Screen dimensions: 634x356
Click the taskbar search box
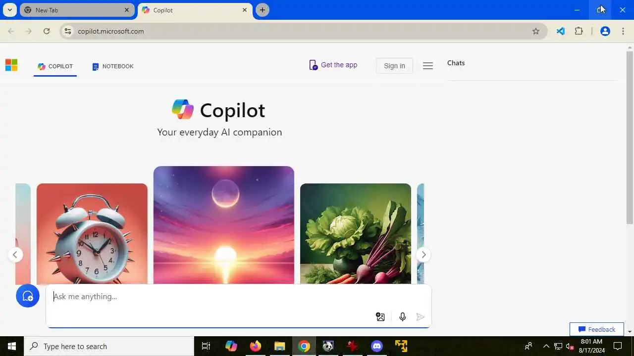tap(109, 346)
